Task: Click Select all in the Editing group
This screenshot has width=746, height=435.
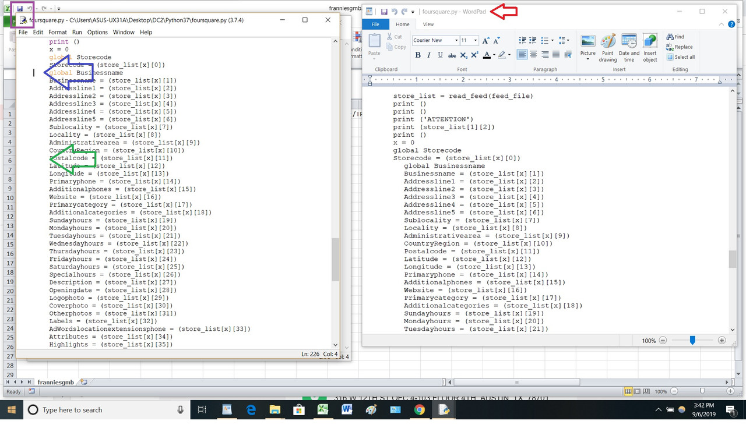Action: click(681, 57)
